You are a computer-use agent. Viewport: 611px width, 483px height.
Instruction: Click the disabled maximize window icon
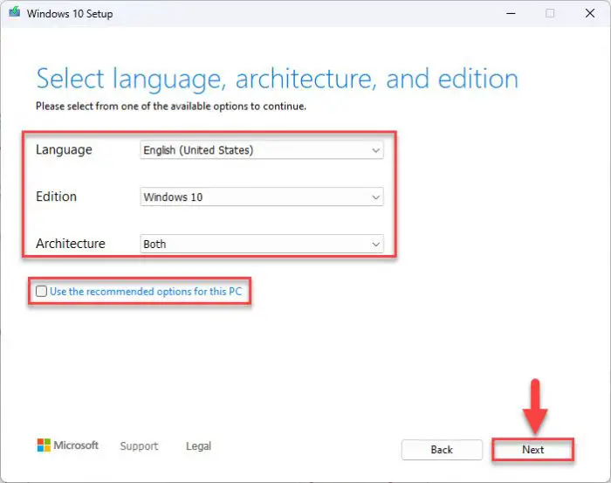[x=550, y=13]
